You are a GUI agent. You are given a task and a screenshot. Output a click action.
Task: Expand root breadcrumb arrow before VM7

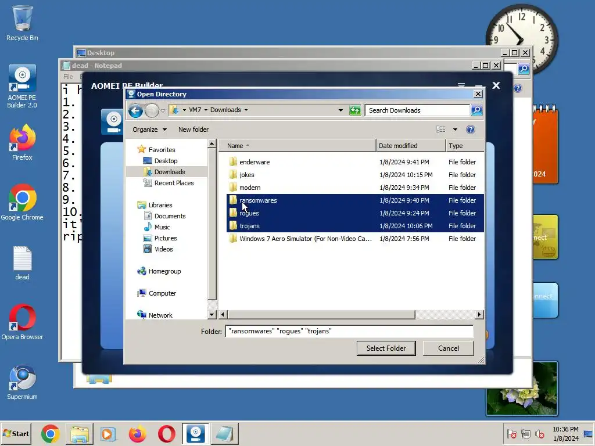point(184,110)
